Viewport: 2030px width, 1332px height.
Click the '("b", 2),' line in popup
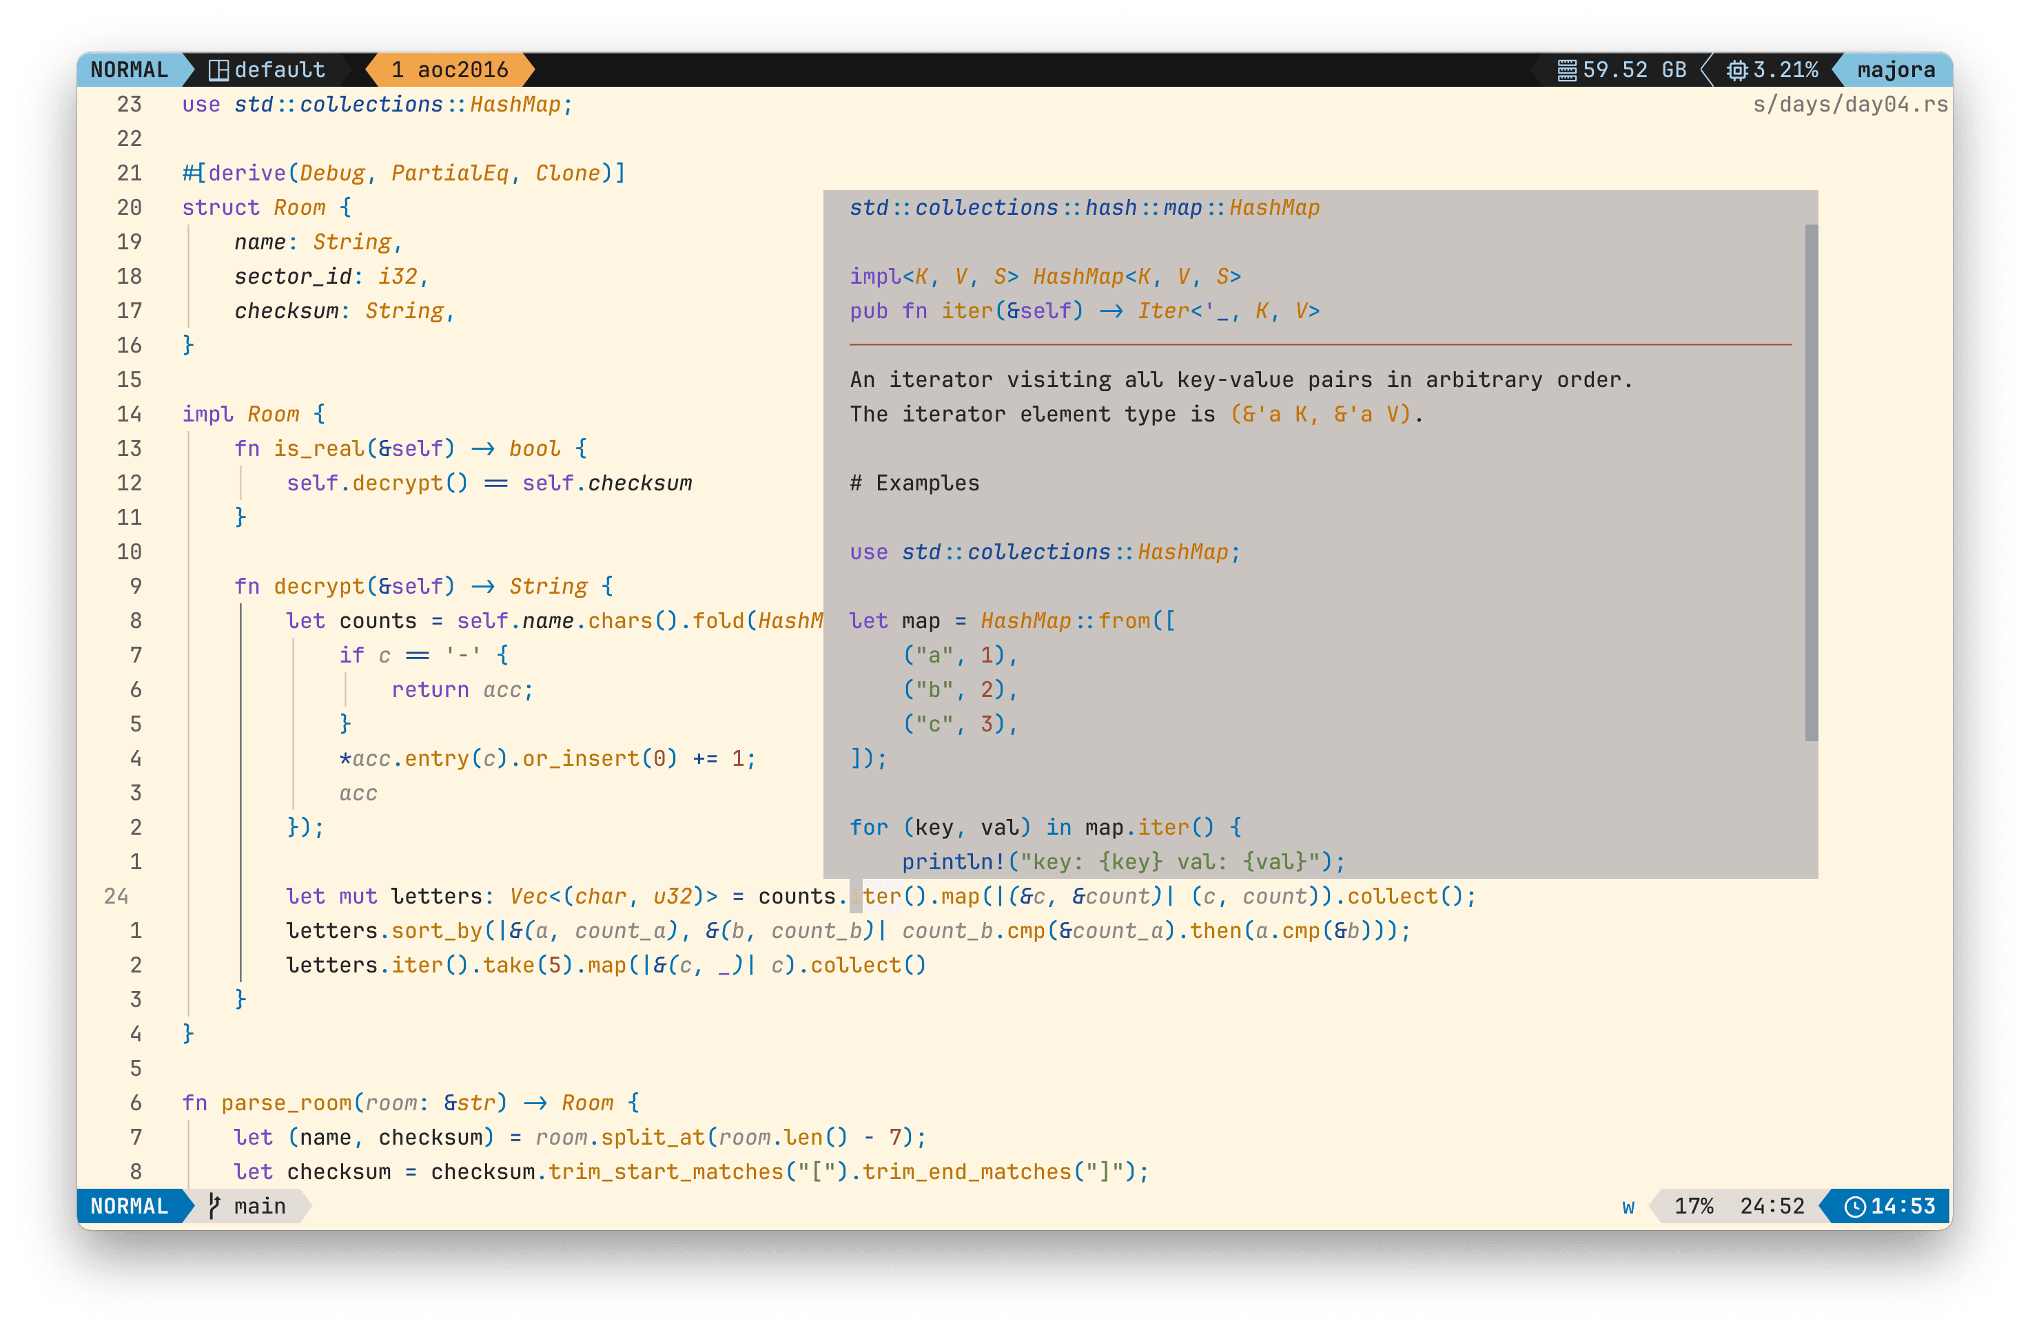click(960, 690)
